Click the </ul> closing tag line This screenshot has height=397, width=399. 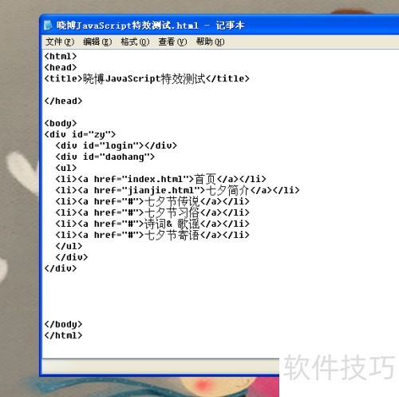69,246
